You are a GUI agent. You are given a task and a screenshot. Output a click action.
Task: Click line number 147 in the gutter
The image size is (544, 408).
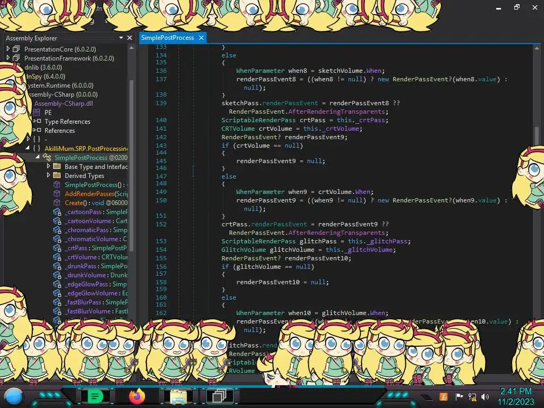(x=161, y=176)
